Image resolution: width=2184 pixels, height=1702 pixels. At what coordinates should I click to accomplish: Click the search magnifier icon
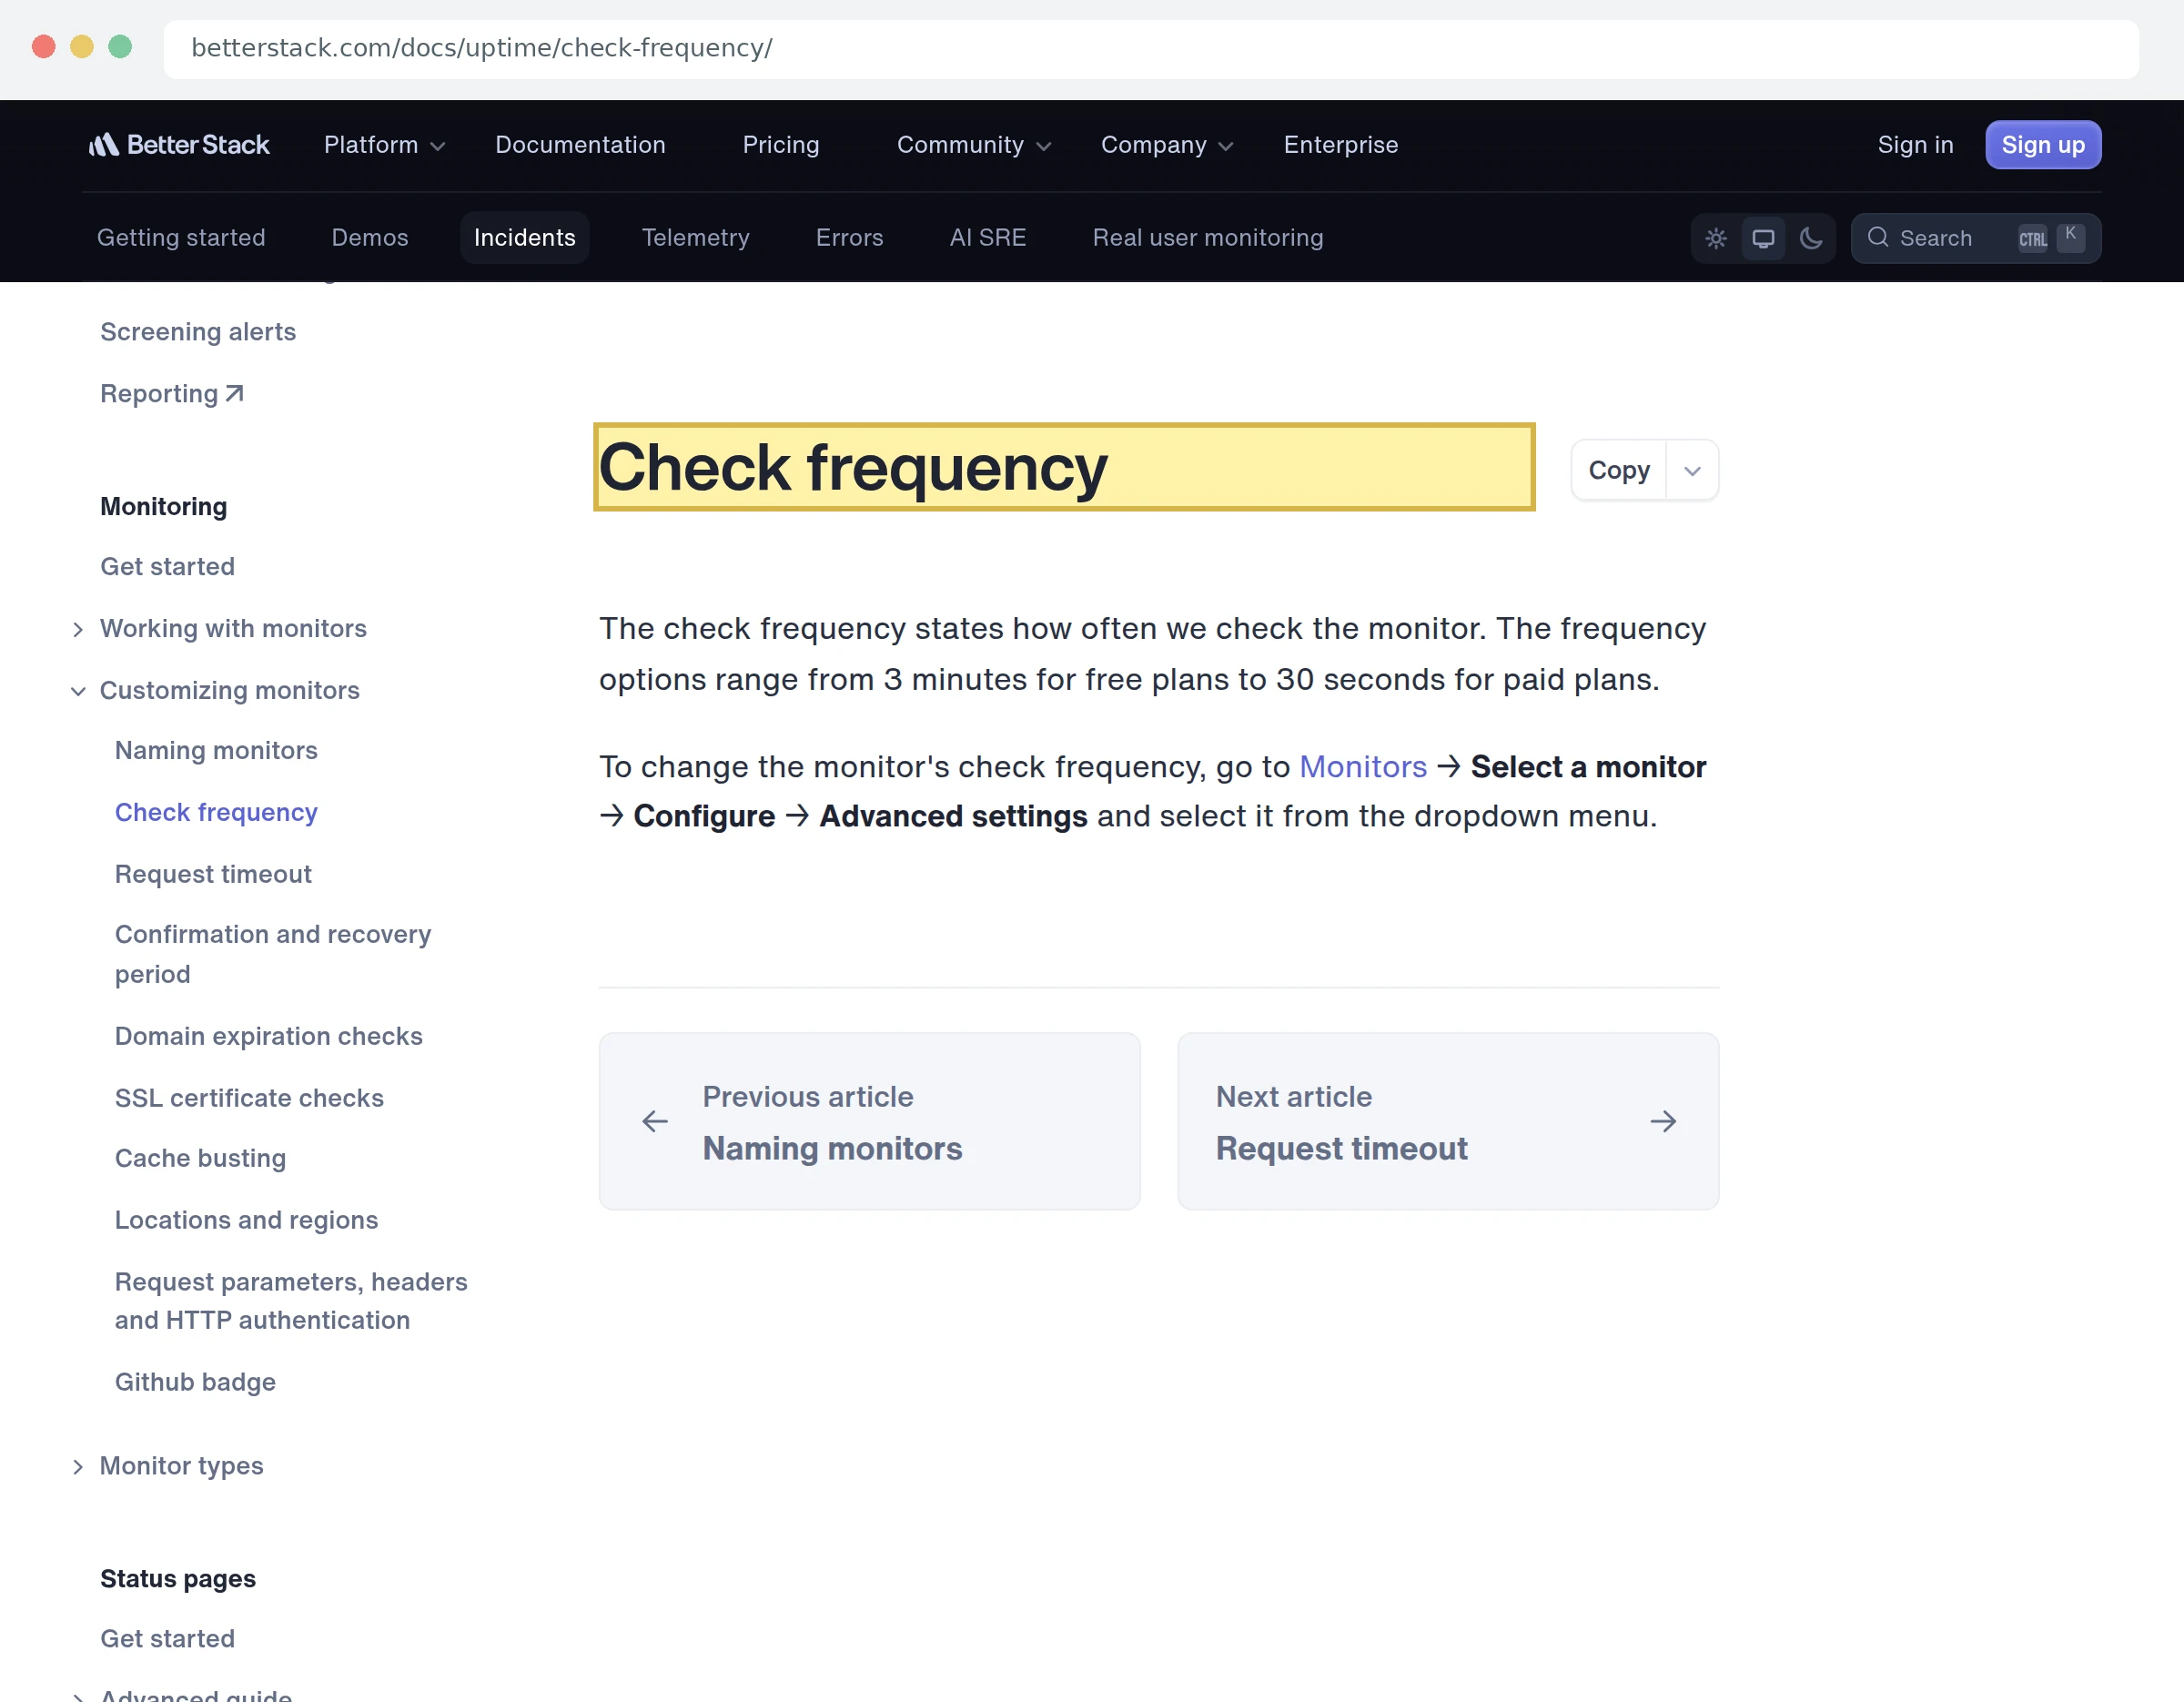pyautogui.click(x=1878, y=237)
